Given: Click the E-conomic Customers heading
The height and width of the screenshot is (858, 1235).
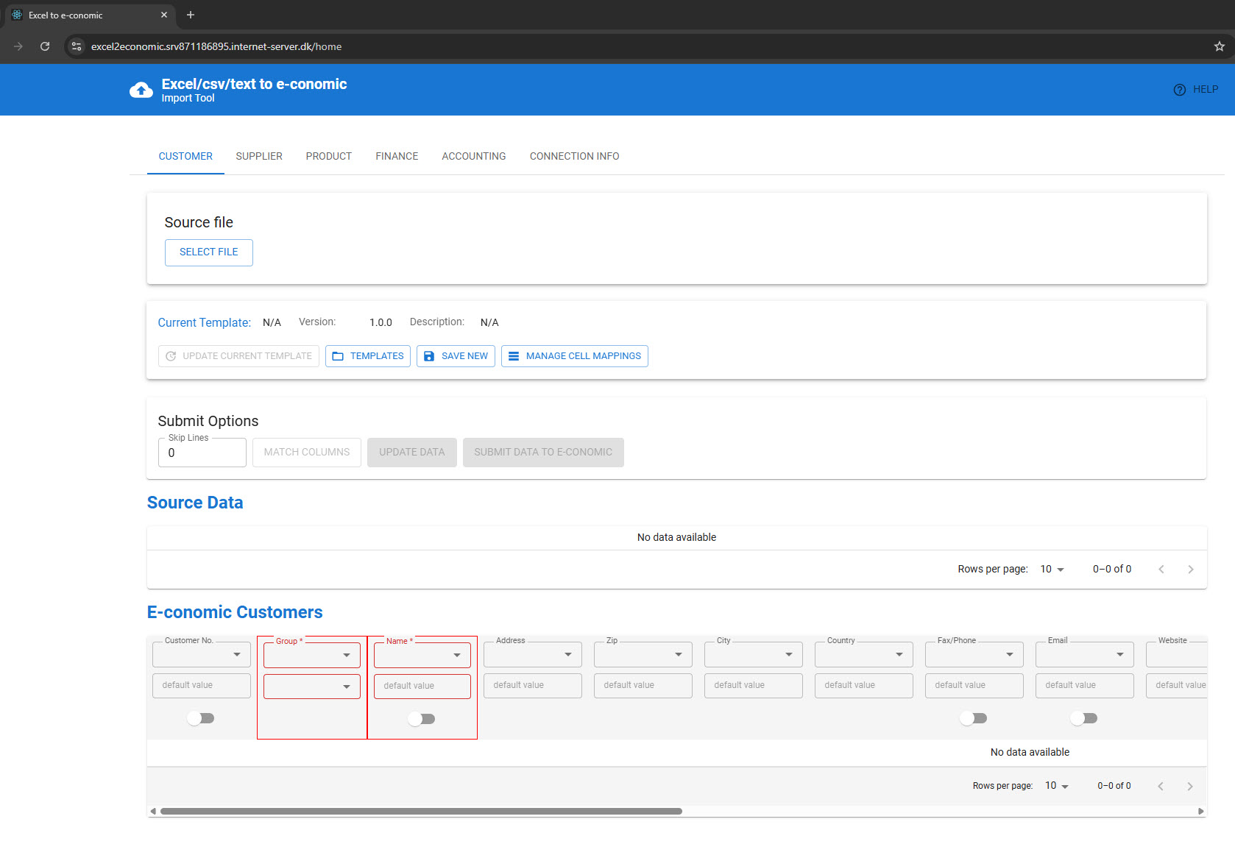Looking at the screenshot, I should (x=235, y=612).
